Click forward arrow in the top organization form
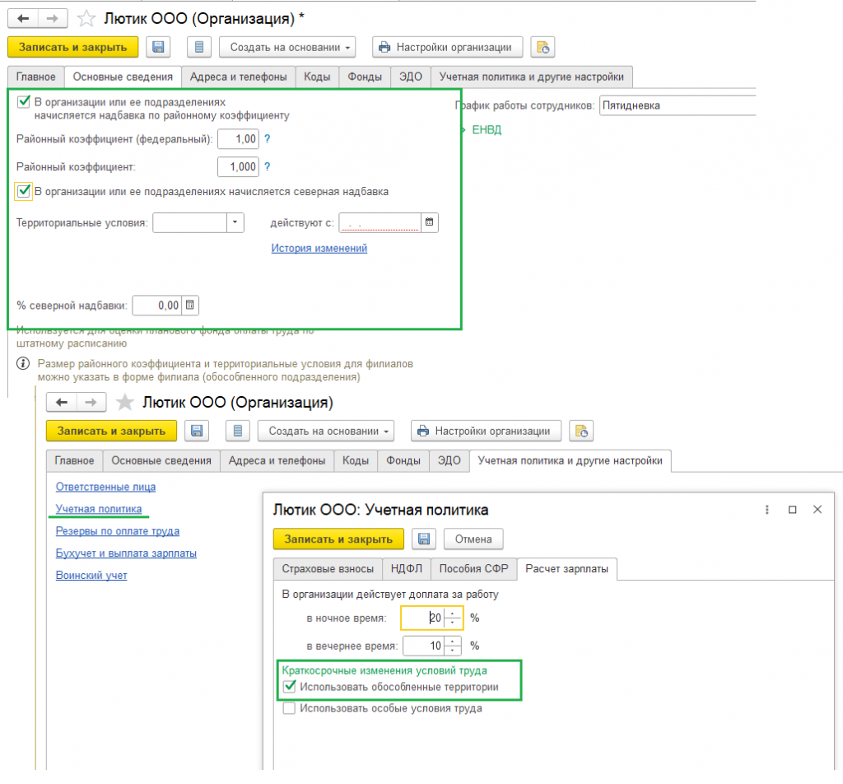The image size is (843, 784). (52, 19)
